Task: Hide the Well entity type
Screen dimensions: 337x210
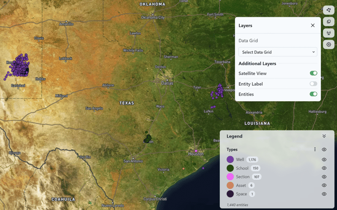Action: (324, 160)
